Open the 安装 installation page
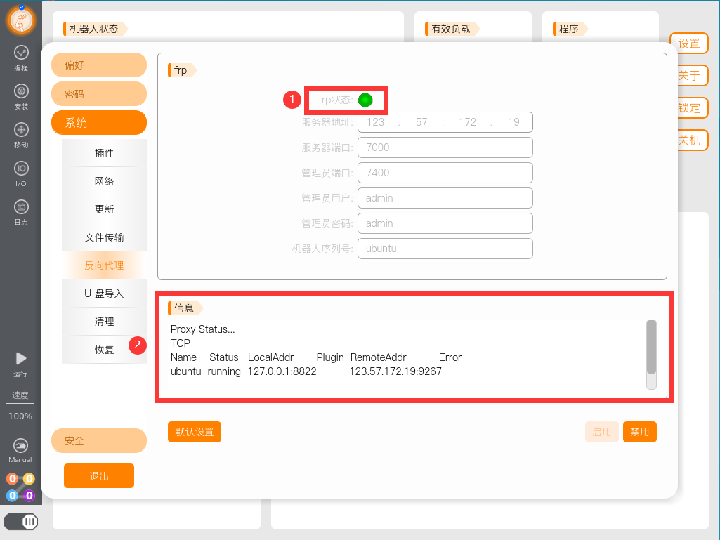The height and width of the screenshot is (540, 720). 21,96
